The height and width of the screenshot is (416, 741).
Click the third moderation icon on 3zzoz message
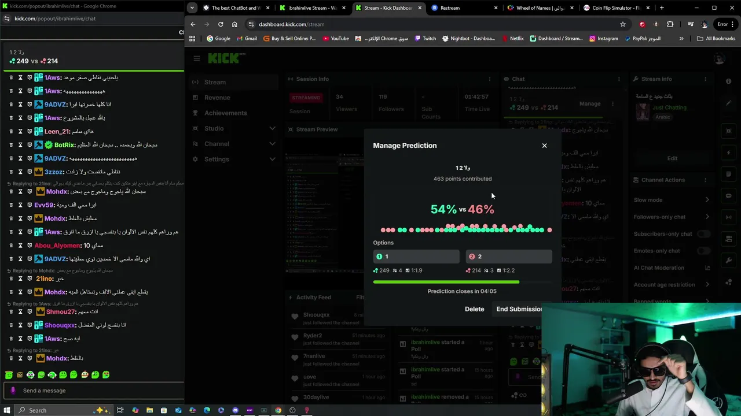pos(30,172)
